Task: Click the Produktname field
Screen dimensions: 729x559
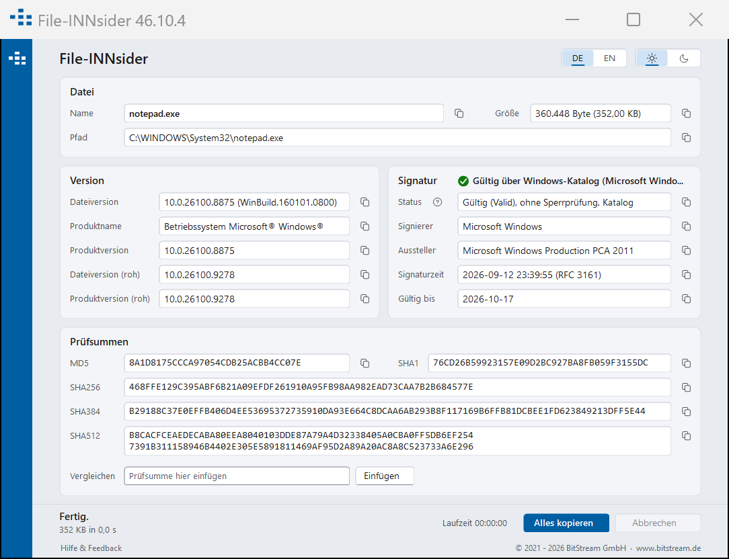Action: tap(254, 226)
